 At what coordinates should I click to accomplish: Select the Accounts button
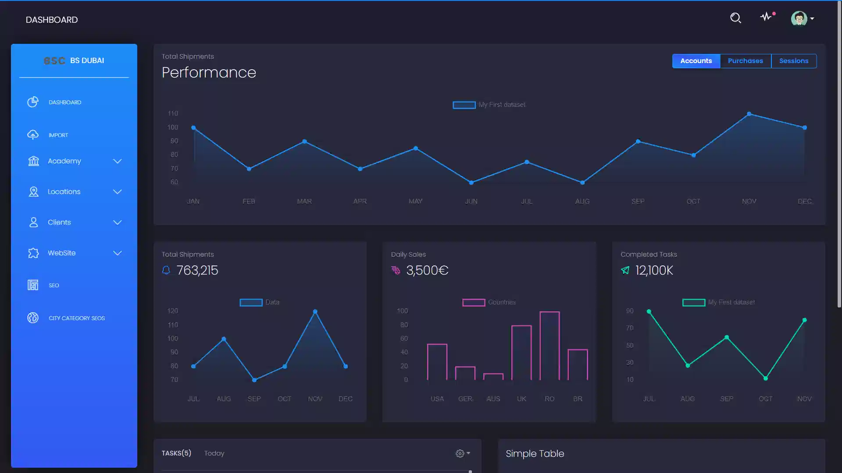(x=696, y=61)
